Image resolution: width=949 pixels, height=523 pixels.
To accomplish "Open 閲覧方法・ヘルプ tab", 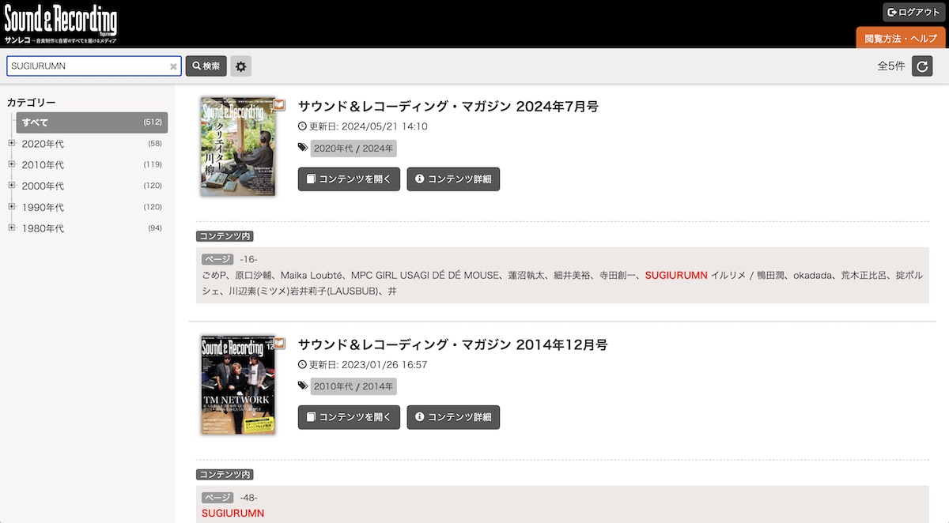I will tap(901, 38).
